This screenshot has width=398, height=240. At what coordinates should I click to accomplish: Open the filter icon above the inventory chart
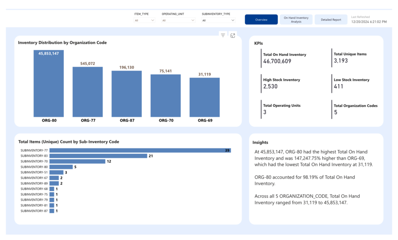[223, 35]
